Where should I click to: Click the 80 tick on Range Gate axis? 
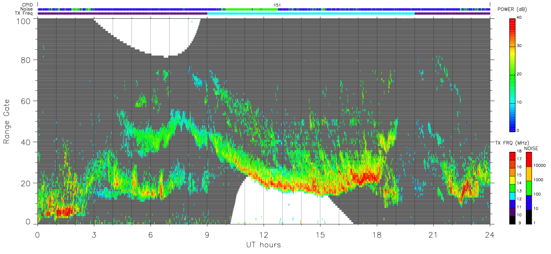coord(26,60)
